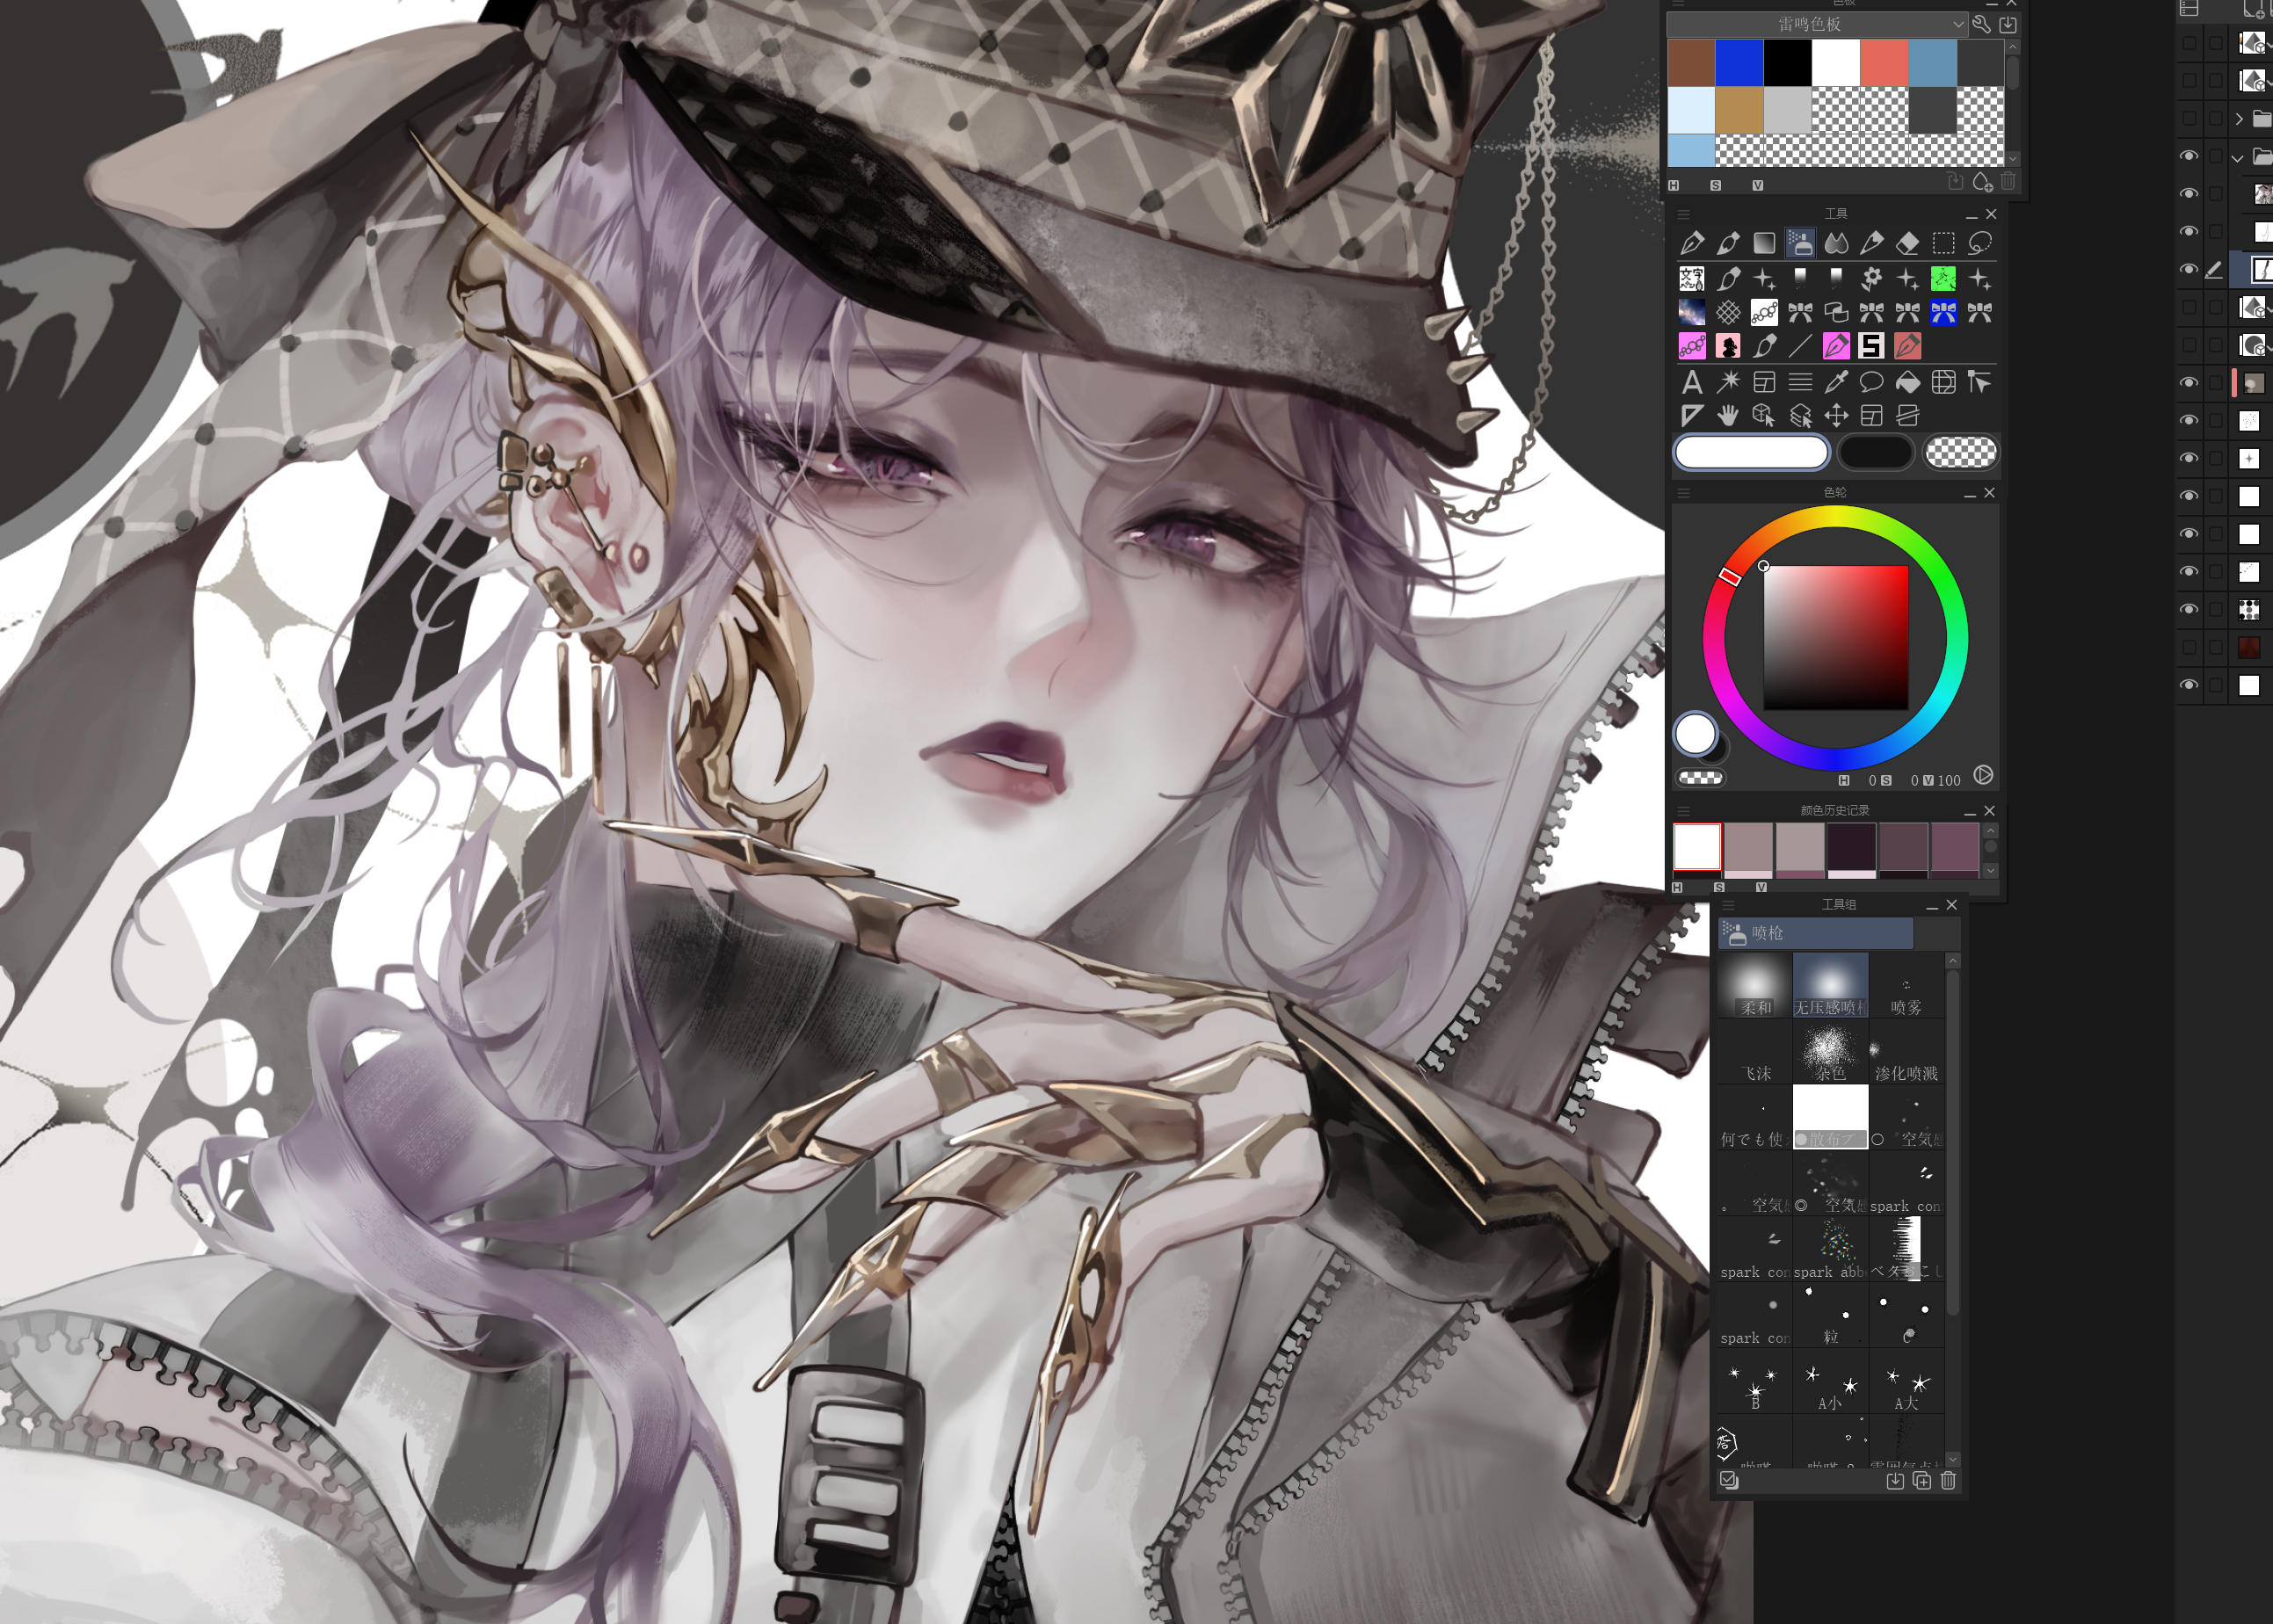Select the Eyedropper tool
This screenshot has width=2273, height=1624.
pos(1836,382)
